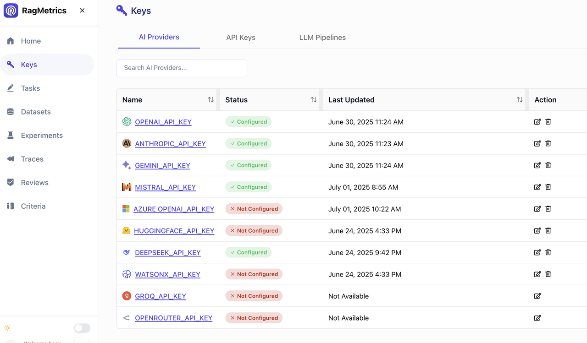Go to Datasets in the sidebar
The image size is (587, 343).
tap(47, 112)
